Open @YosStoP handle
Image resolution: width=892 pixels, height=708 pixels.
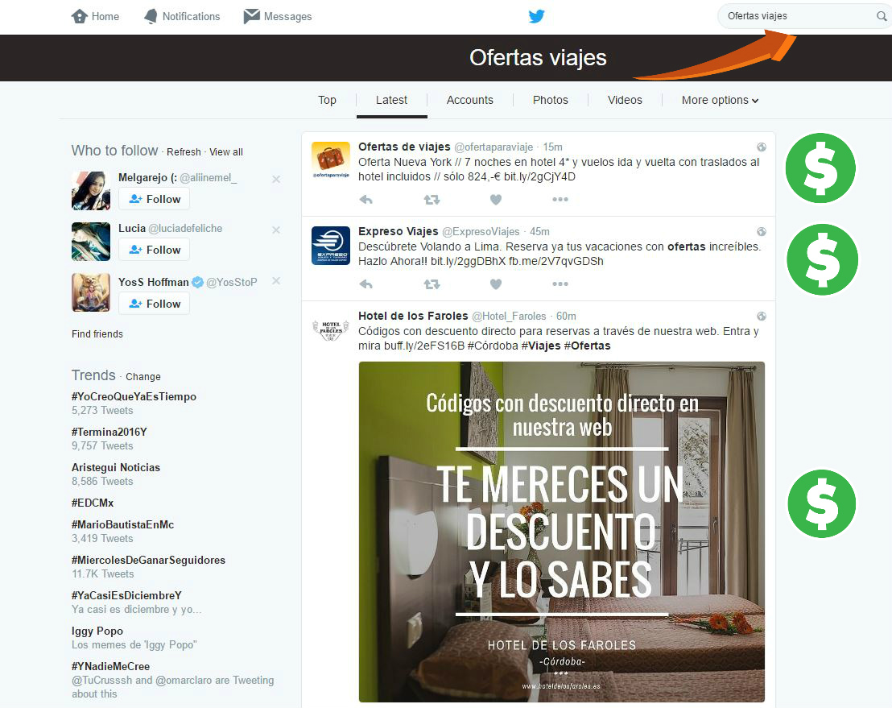pyautogui.click(x=232, y=282)
